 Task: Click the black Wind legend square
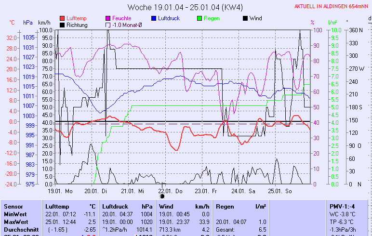coord(246,18)
